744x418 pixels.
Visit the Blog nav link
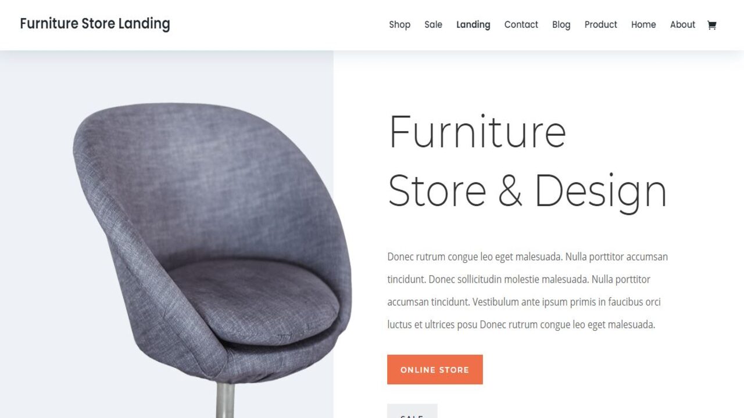pyautogui.click(x=561, y=24)
